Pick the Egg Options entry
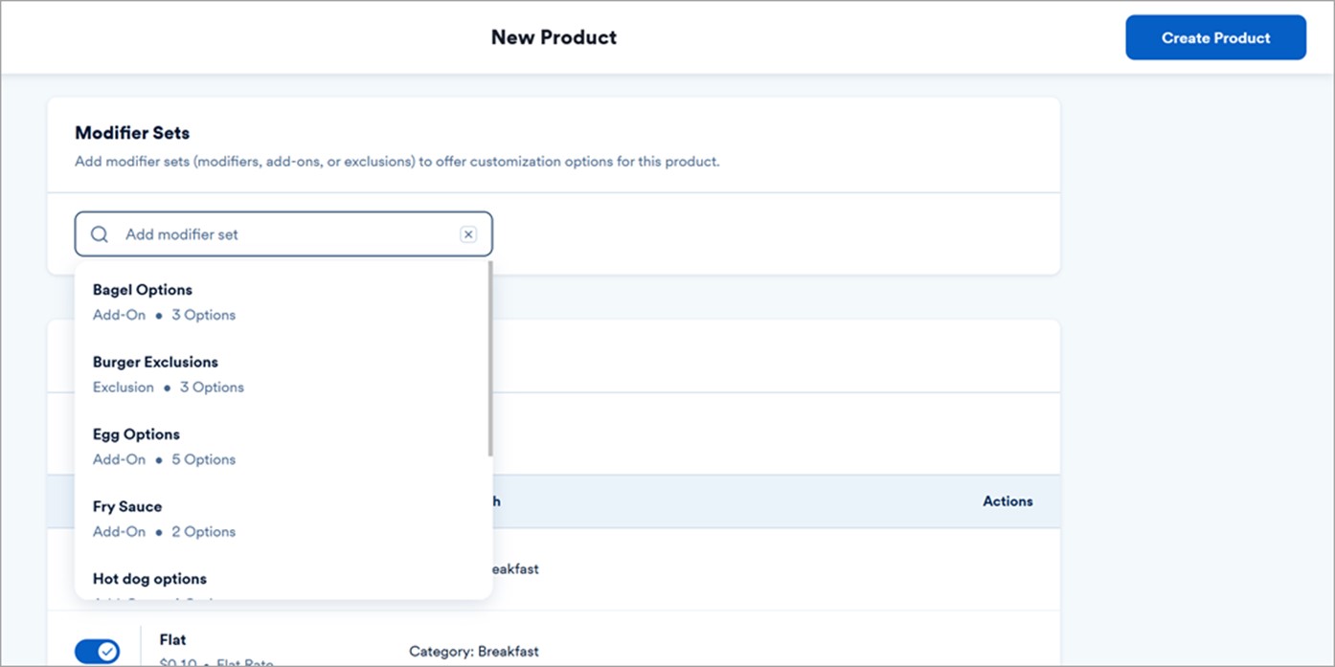 (282, 446)
